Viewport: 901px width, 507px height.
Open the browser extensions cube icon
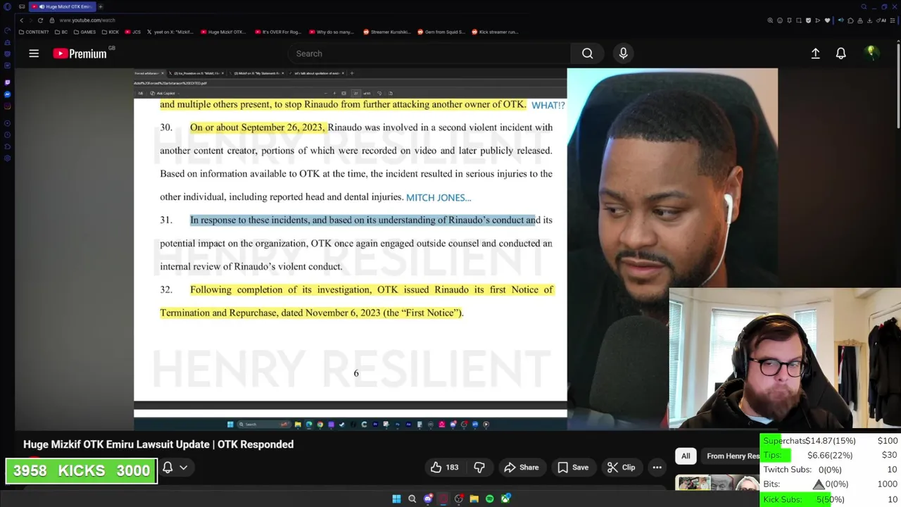point(850,20)
